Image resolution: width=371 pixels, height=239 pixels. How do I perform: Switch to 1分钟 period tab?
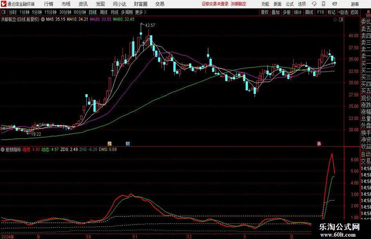click(x=24, y=12)
